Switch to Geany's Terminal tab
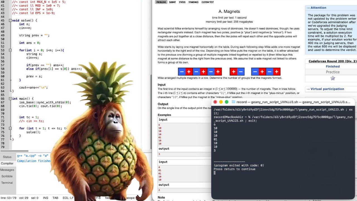Image resolution: width=357 pixels, height=201 pixels. [7, 183]
